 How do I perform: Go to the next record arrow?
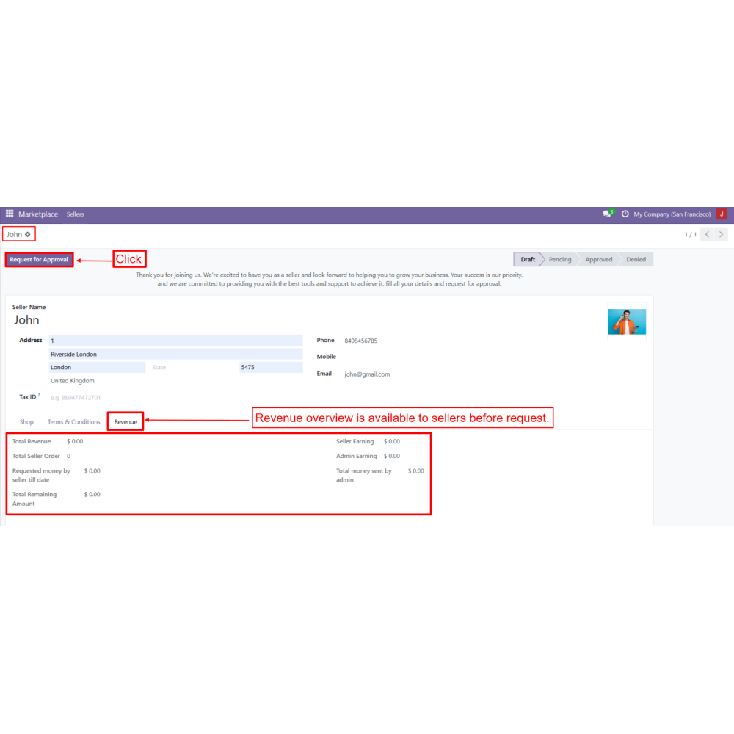pos(722,234)
